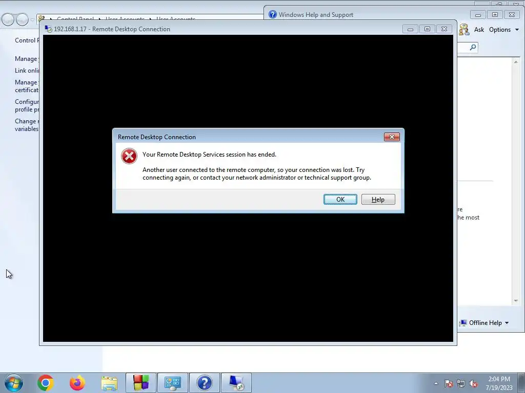This screenshot has width=525, height=393.
Task: Click the Control Panel Home link
Action: tap(27, 40)
